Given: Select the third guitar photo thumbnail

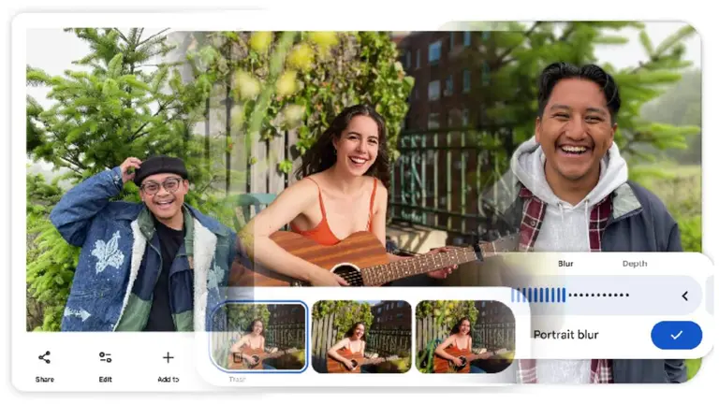Looking at the screenshot, I should [x=465, y=337].
